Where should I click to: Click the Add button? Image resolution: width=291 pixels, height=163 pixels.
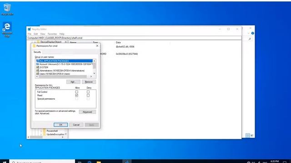click(x=73, y=81)
